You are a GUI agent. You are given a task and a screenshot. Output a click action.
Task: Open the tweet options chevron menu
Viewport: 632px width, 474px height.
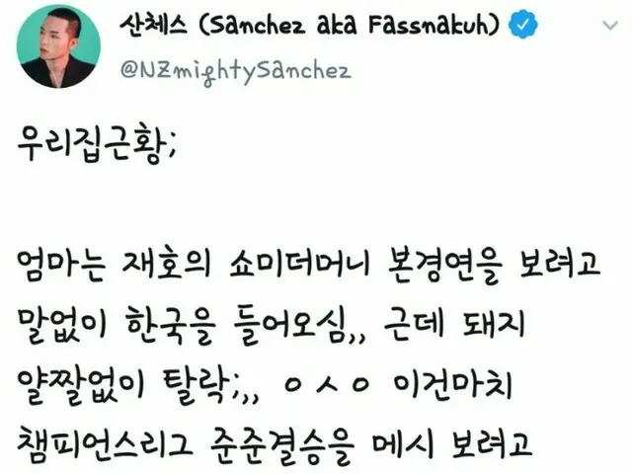610,26
